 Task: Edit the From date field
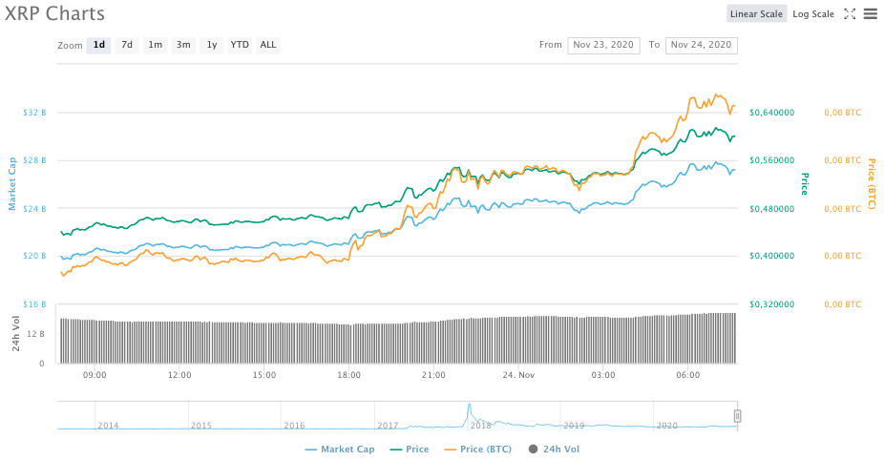tap(603, 45)
